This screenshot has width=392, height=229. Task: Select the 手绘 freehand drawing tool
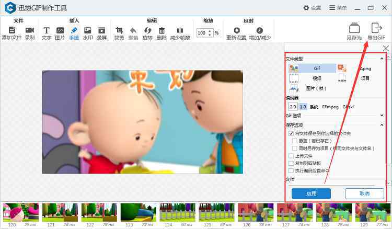tap(74, 30)
